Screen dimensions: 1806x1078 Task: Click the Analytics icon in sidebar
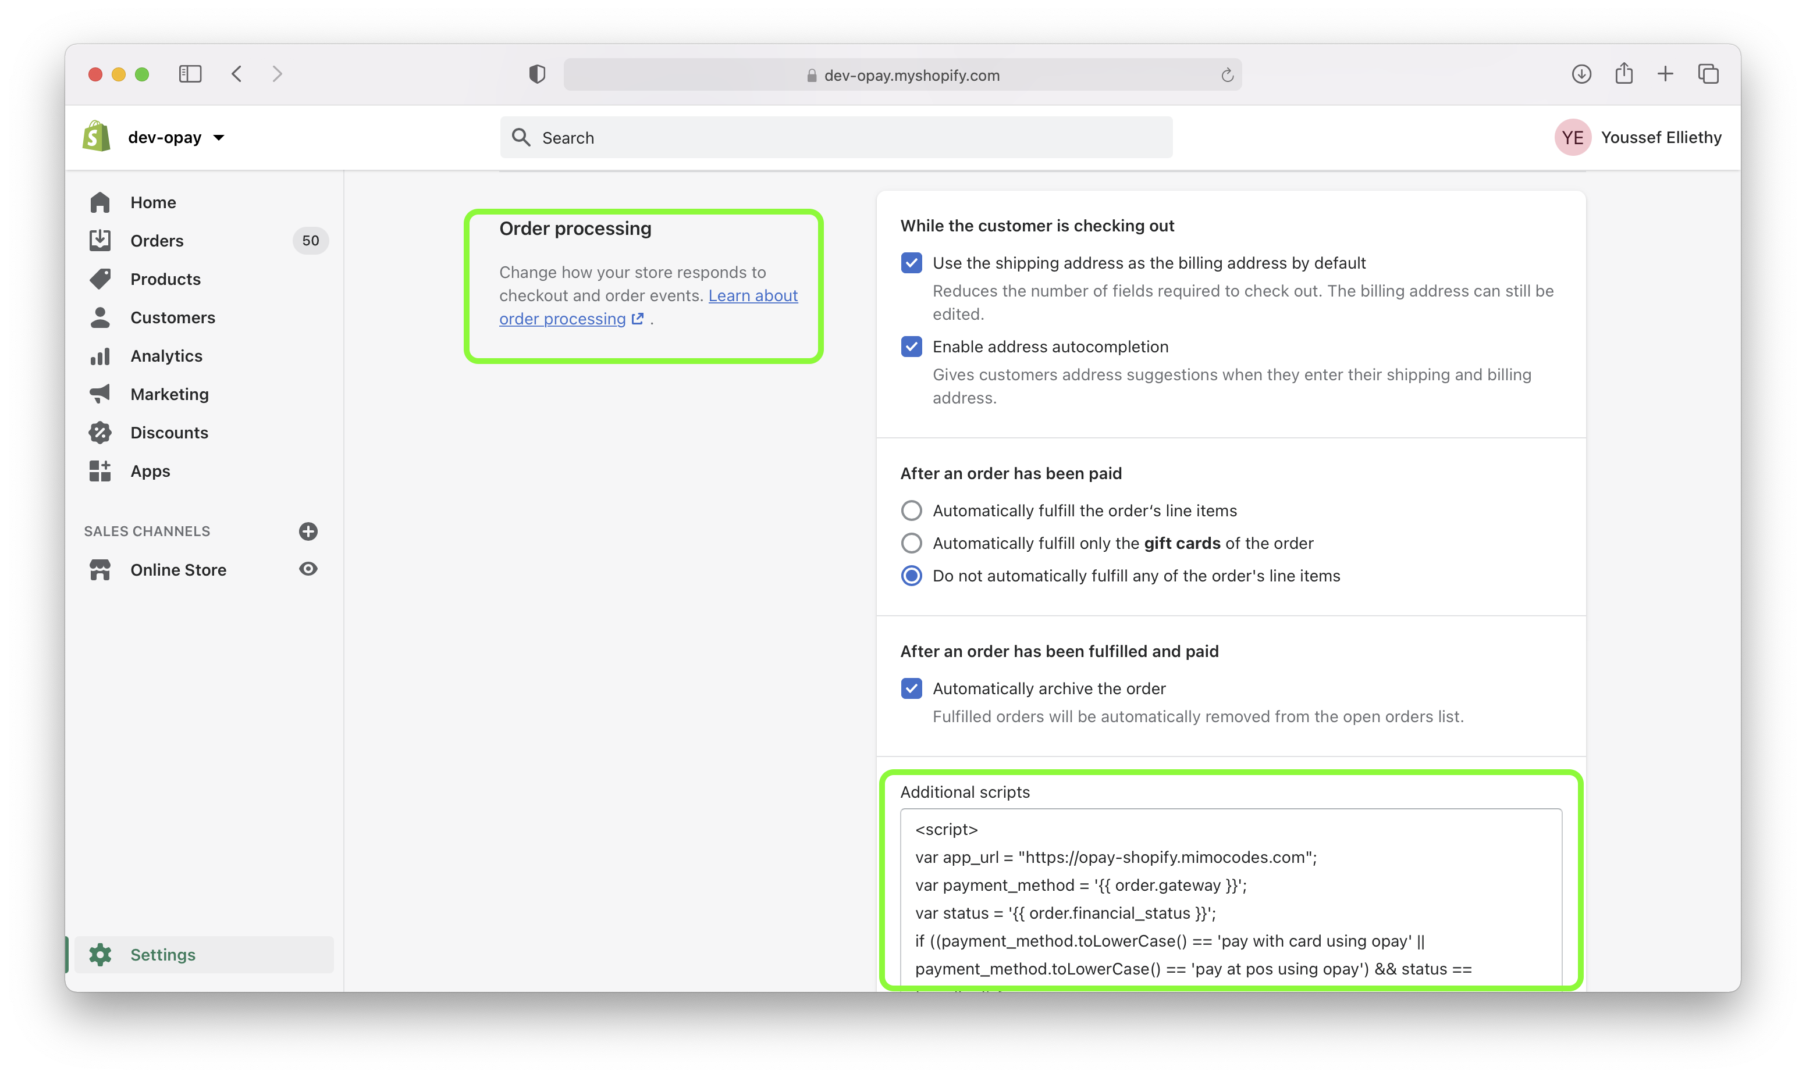tap(101, 355)
